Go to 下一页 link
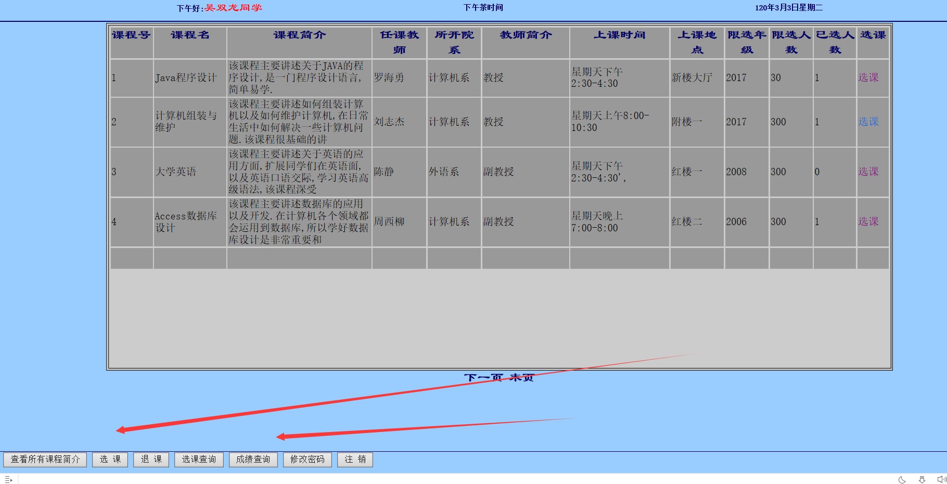Image resolution: width=947 pixels, height=484 pixels. (483, 377)
